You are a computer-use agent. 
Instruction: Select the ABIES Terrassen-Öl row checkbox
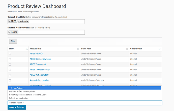(10, 65)
